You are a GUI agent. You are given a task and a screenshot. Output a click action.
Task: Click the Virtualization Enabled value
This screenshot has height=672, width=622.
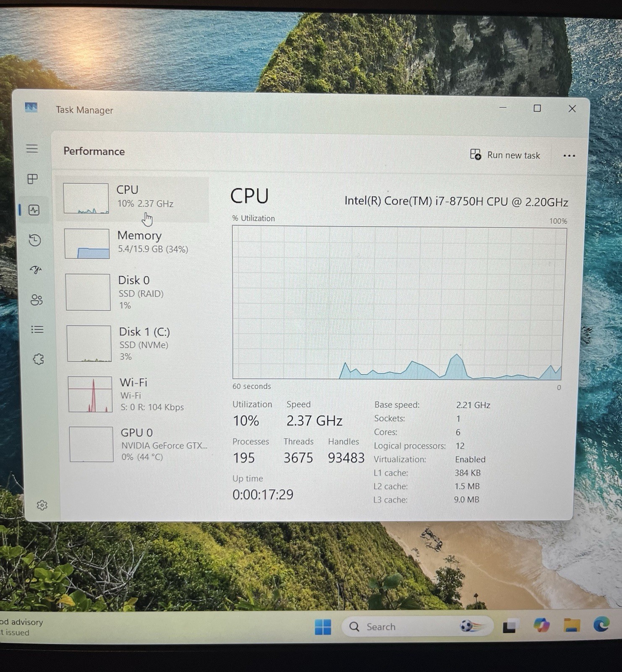[470, 459]
